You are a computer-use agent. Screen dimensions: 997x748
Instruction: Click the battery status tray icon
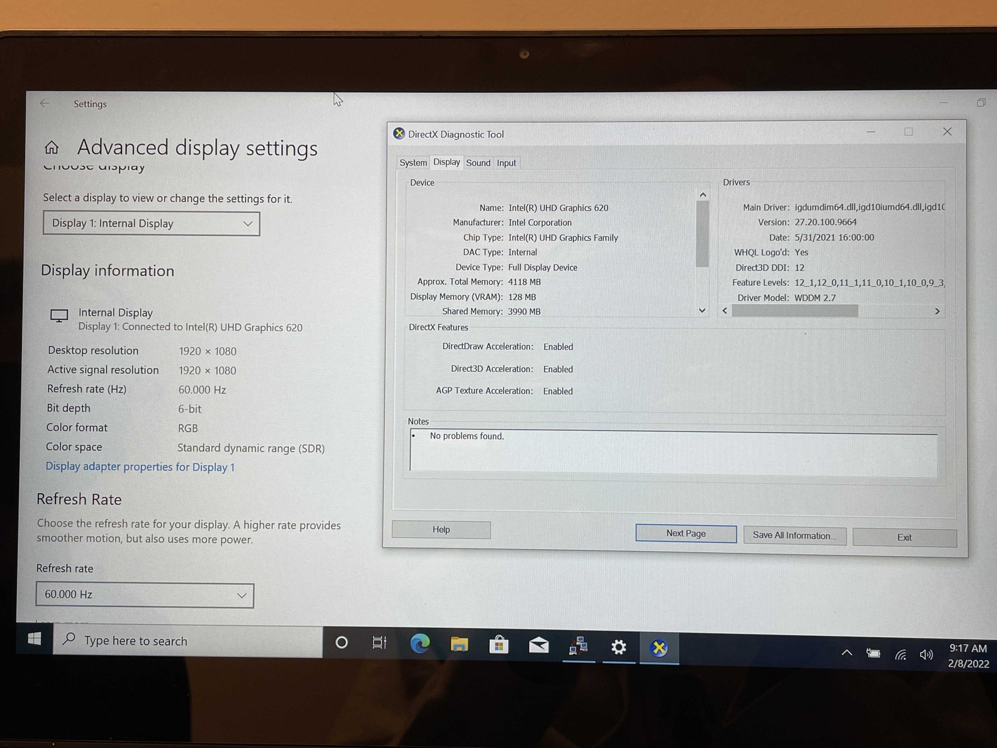874,653
